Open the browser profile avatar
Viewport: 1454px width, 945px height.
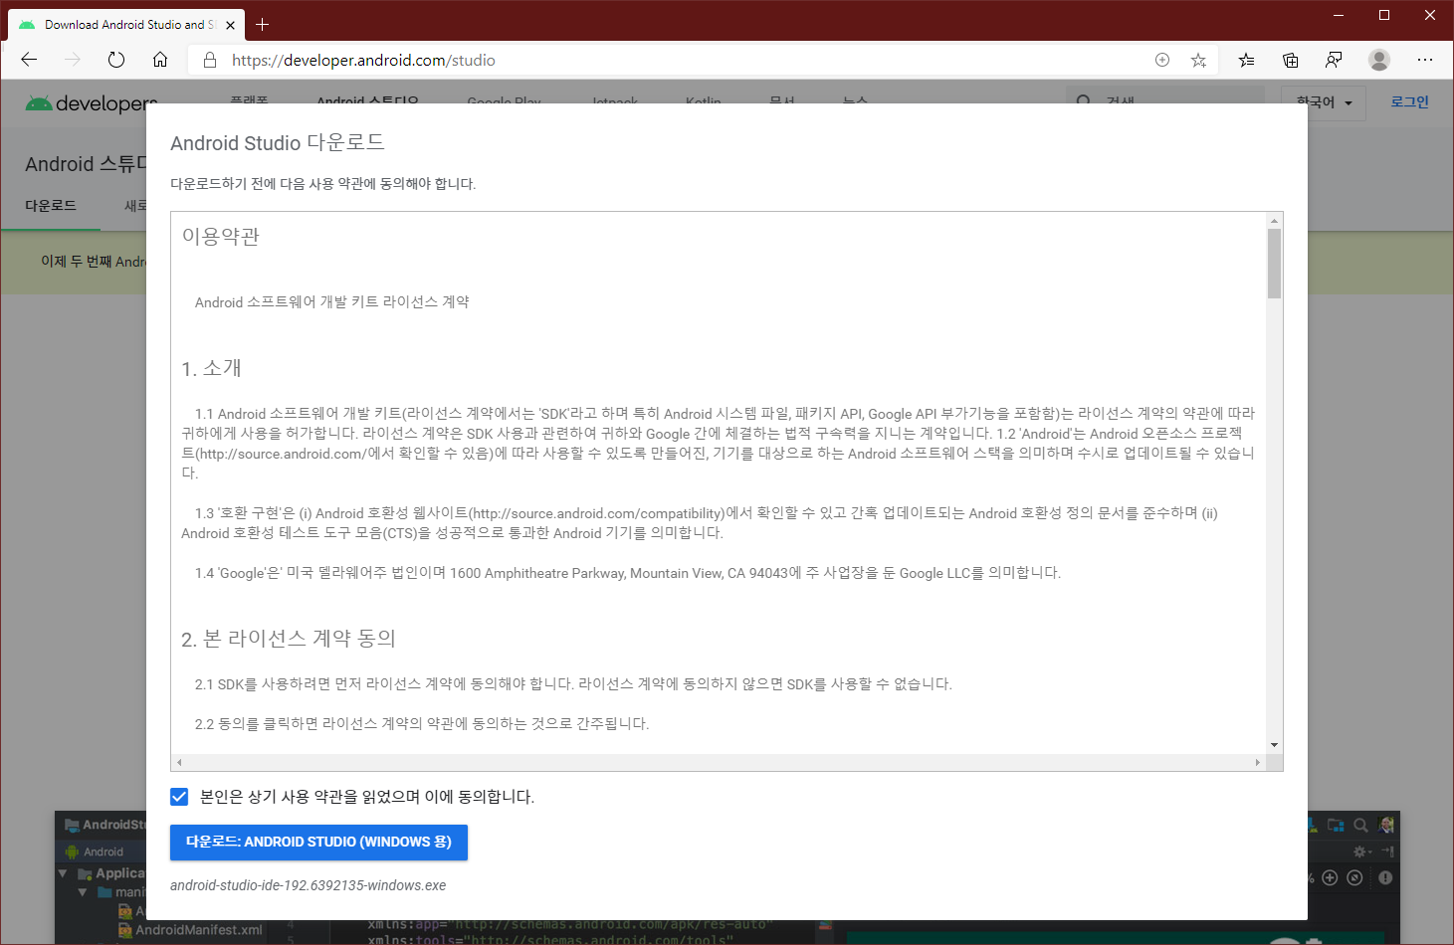click(1379, 60)
